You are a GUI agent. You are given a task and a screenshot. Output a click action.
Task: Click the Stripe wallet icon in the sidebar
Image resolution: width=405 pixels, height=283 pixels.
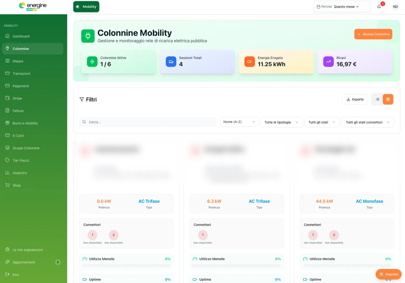click(x=8, y=98)
